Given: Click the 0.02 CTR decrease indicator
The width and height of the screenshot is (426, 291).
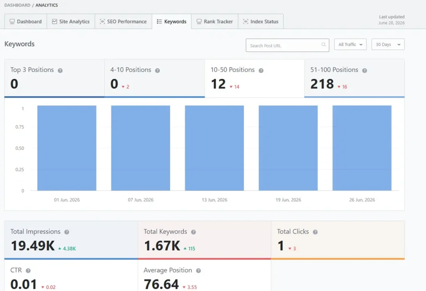Looking at the screenshot, I should (x=48, y=287).
